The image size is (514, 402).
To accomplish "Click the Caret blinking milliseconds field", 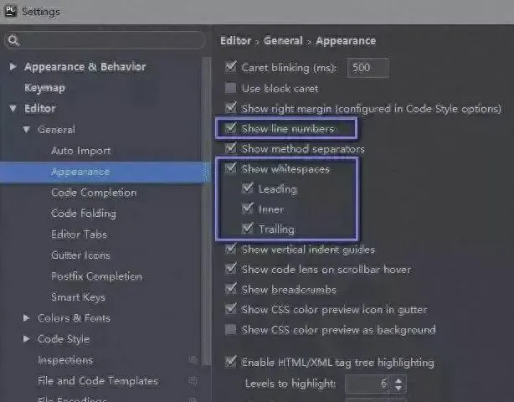I will (367, 69).
